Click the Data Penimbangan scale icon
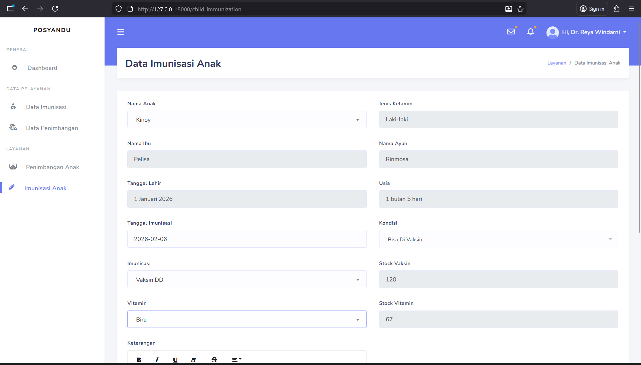Screen dimensions: 641x365 pyautogui.click(x=13, y=127)
